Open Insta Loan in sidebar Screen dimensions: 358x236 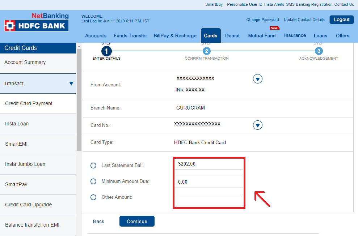pyautogui.click(x=38, y=124)
